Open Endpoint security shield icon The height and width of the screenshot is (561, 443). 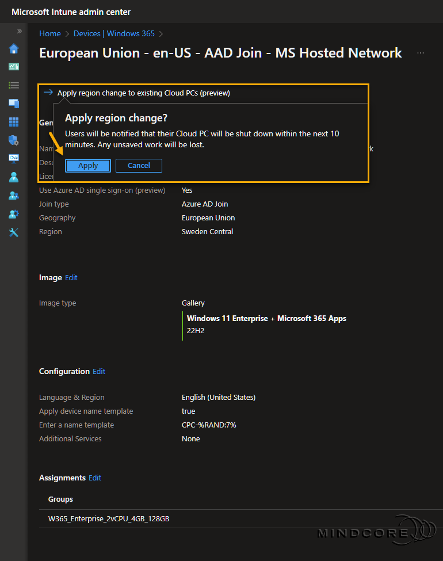tap(14, 140)
